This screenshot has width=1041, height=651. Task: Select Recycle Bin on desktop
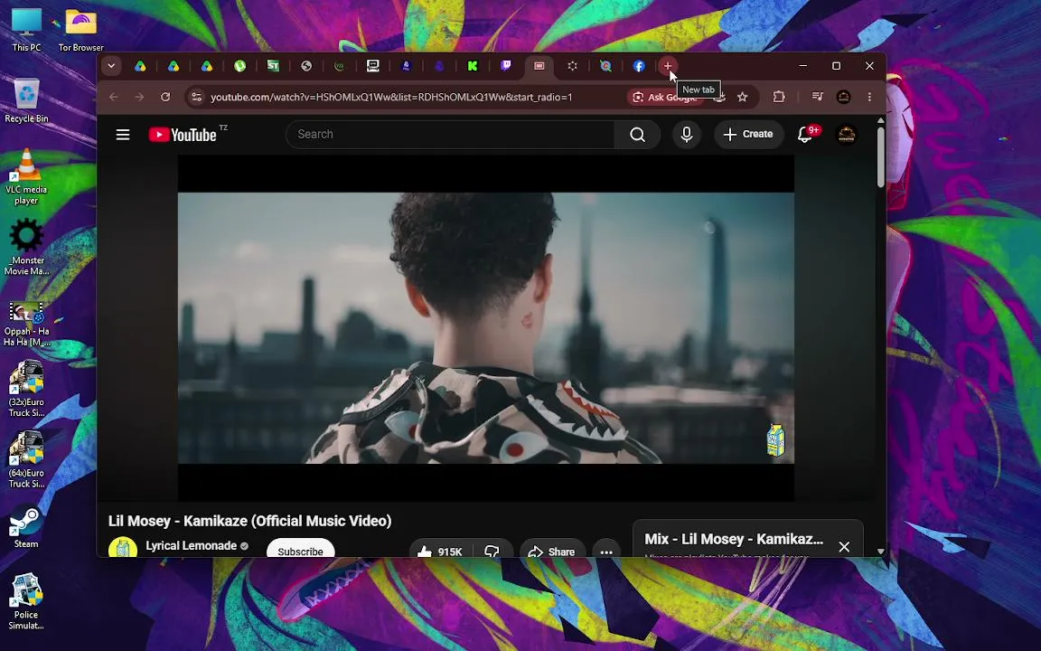(26, 100)
